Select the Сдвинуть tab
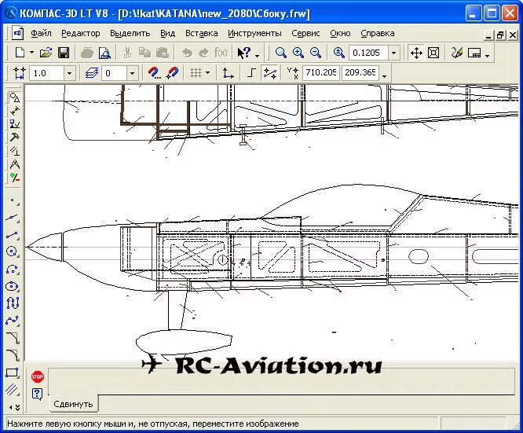This screenshot has width=523, height=433. click(73, 404)
